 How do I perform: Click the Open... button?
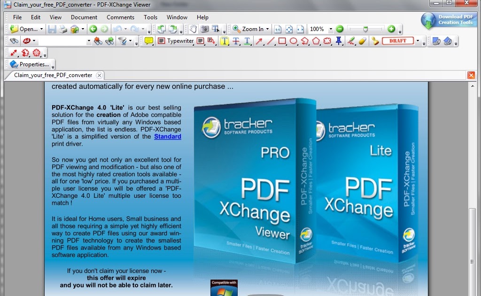(x=24, y=29)
